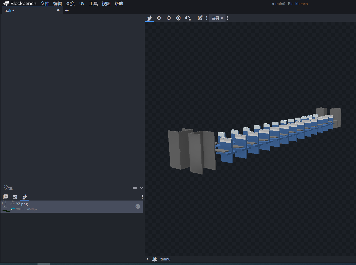Screen dimensions: 356x265
Task: Select the YZ.png texture name
Action: [22, 204]
